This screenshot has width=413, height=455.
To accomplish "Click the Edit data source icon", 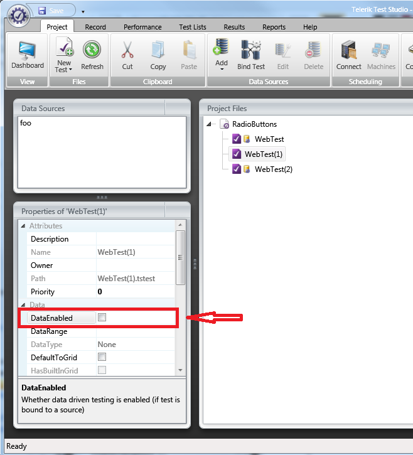I will [282, 50].
